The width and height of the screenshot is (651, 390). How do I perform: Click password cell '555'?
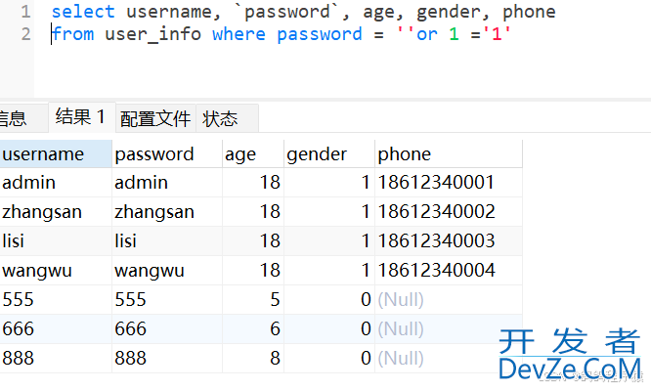(x=167, y=299)
